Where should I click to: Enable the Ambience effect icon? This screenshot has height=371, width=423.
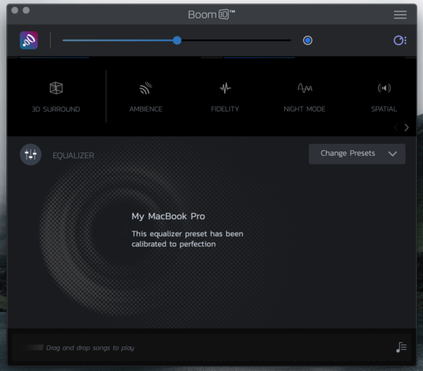[145, 88]
